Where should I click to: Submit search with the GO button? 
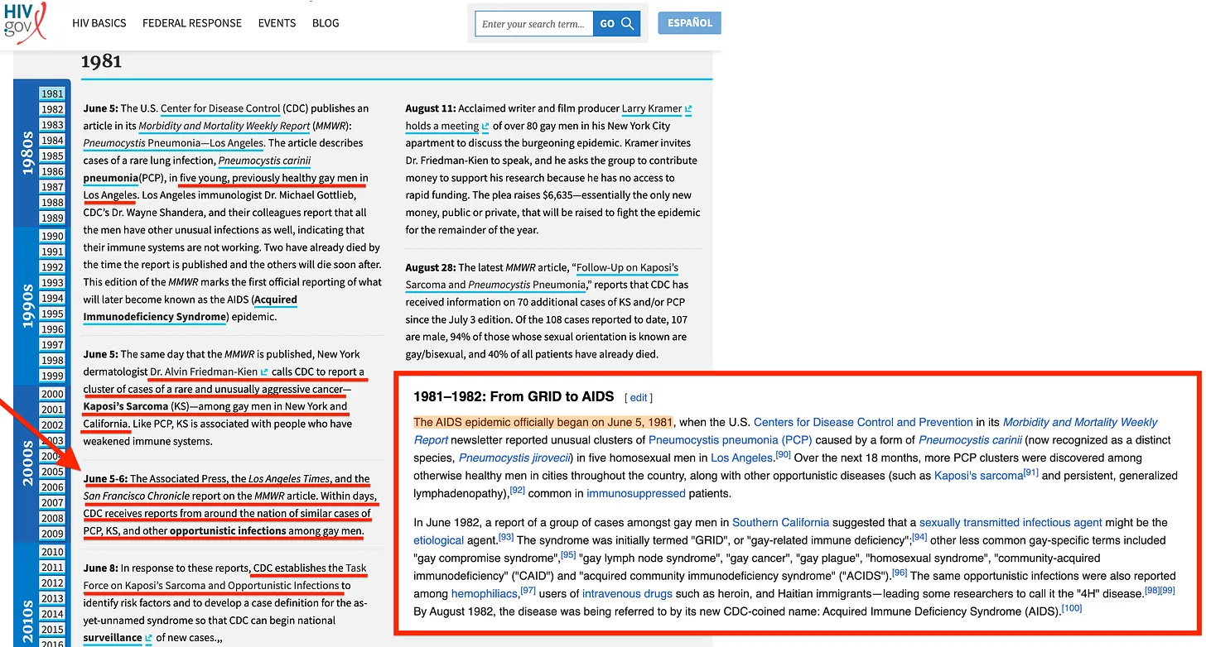(617, 23)
